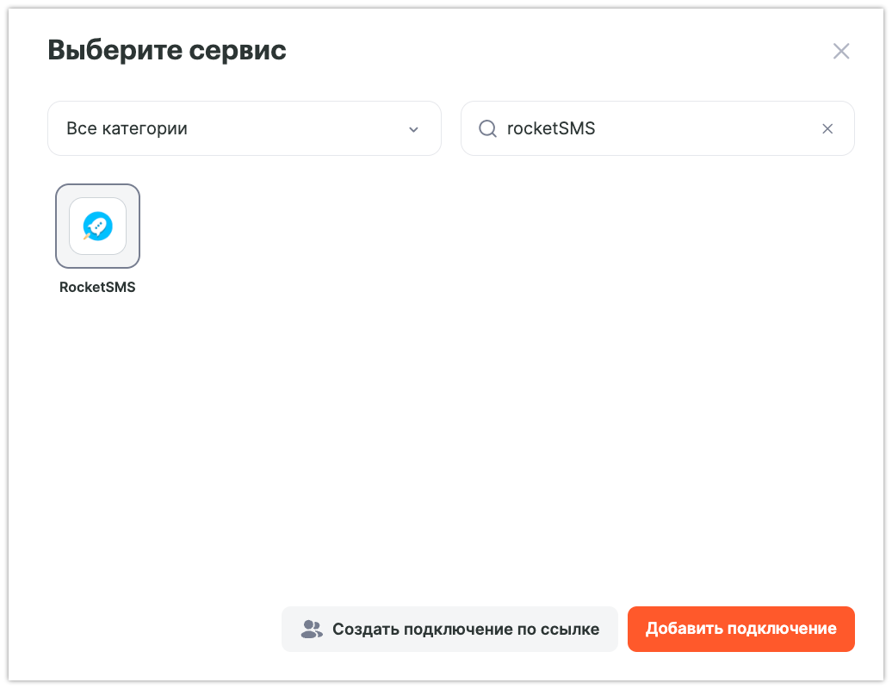Dismiss the service picker with top-right X

click(x=841, y=51)
